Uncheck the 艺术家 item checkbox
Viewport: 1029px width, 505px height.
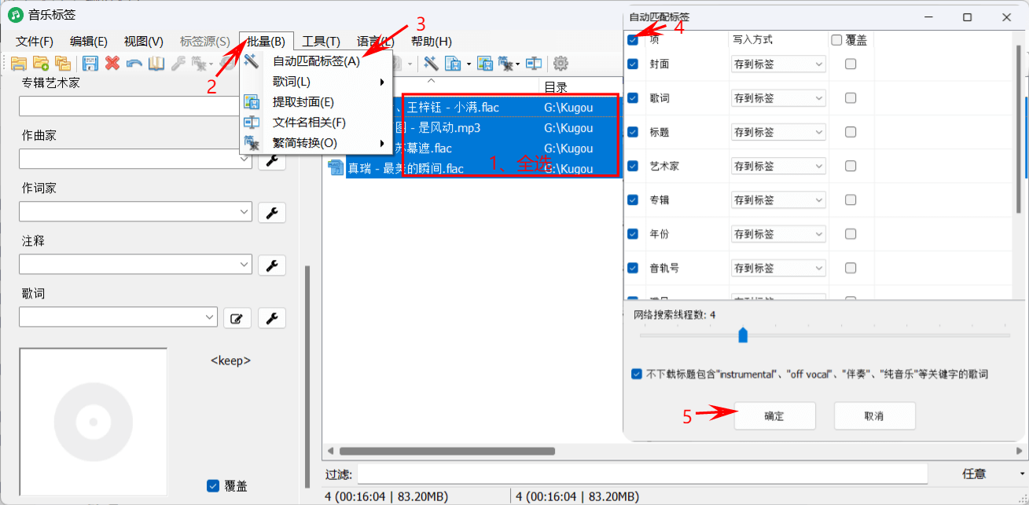coord(633,166)
